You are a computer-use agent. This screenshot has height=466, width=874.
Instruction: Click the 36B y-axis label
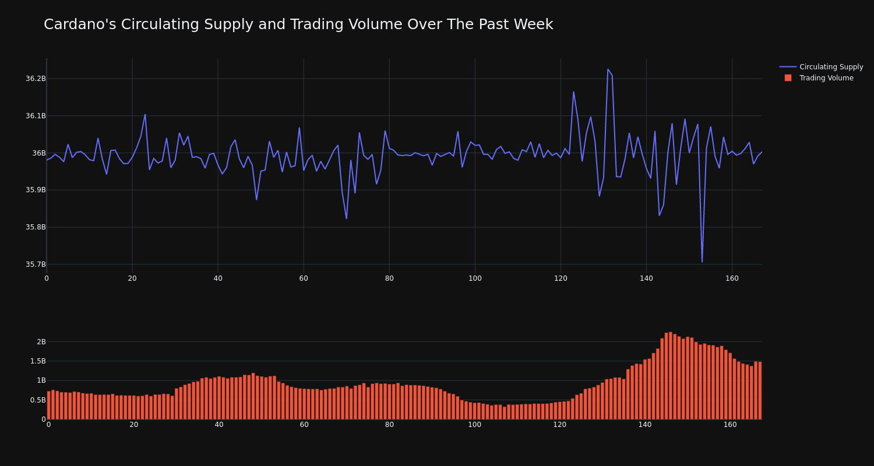coord(38,153)
